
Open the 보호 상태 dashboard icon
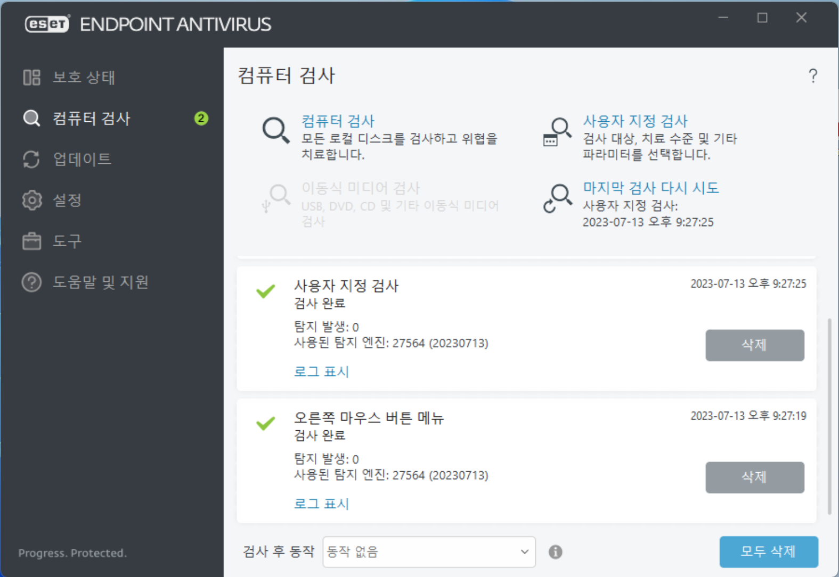coord(31,77)
